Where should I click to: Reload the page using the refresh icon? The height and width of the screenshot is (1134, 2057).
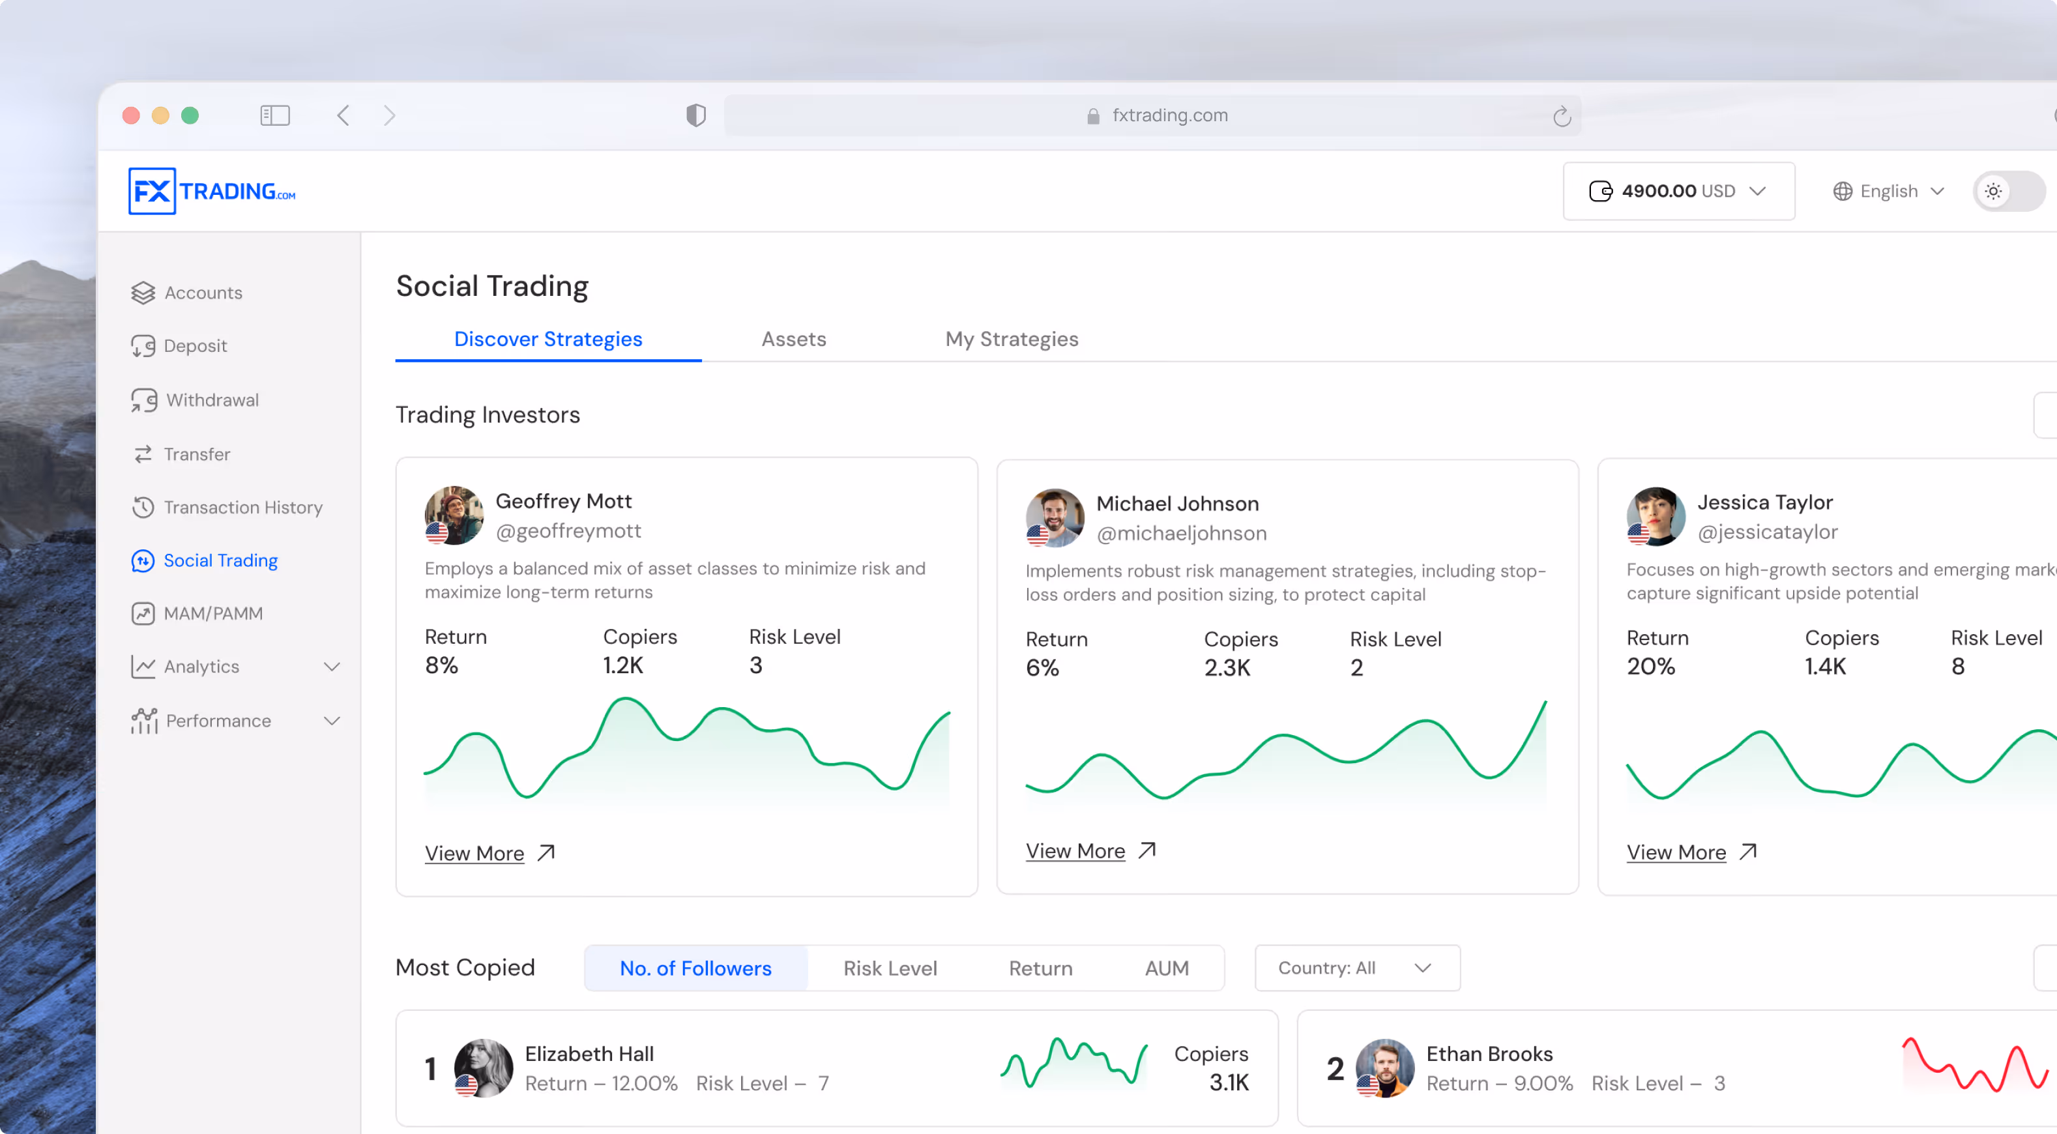[1562, 117]
